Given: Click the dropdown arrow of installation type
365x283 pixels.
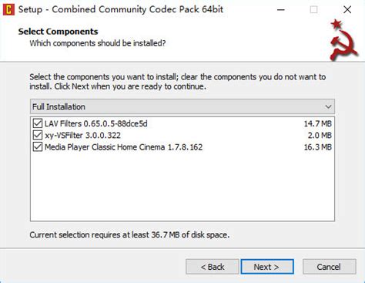Looking at the screenshot, I should click(x=328, y=106).
